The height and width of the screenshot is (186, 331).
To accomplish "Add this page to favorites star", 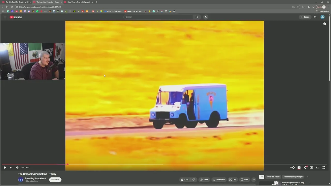I will (x=298, y=7).
